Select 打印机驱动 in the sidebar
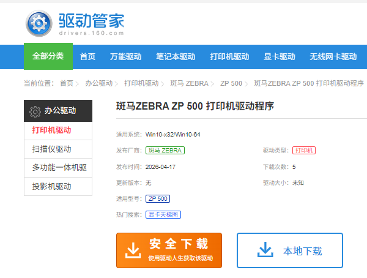The image size is (367, 278). pyautogui.click(x=58, y=130)
